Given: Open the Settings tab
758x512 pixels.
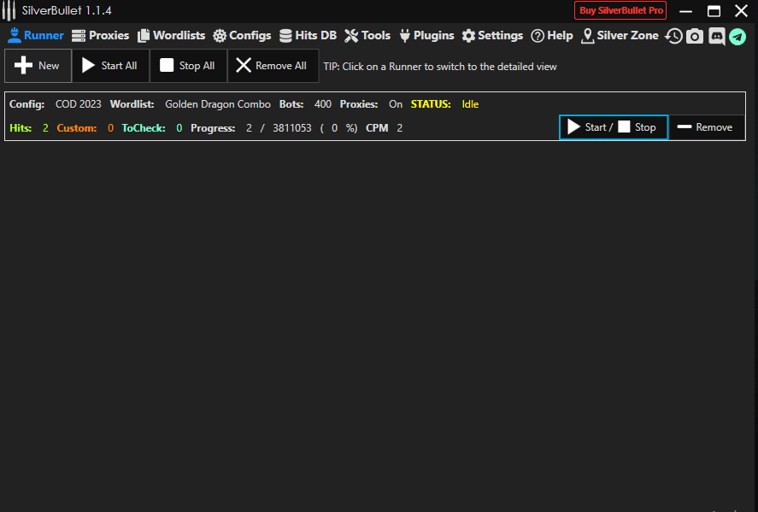Looking at the screenshot, I should [492, 35].
